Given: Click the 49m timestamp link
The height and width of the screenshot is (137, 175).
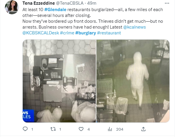Looking at the screenshot, I should coord(92,3).
